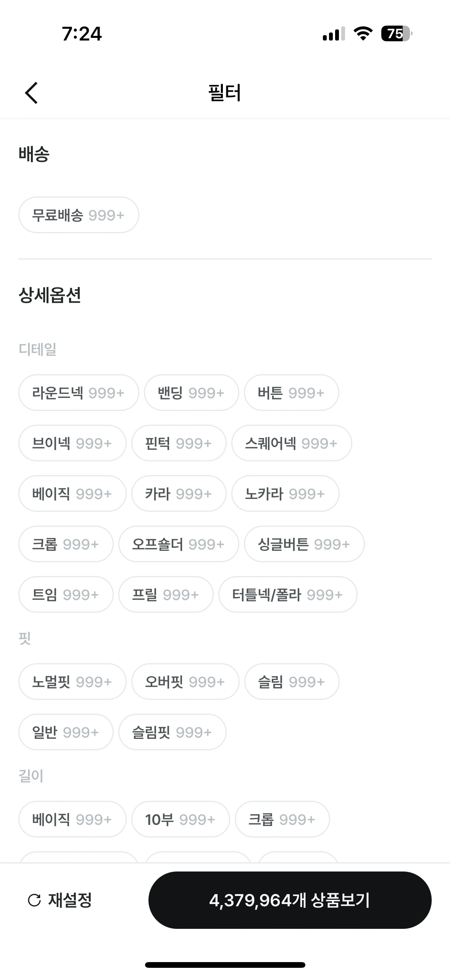Image resolution: width=450 pixels, height=977 pixels.
Task: Tap the 스퀘어넥 filter chip
Action: click(292, 443)
